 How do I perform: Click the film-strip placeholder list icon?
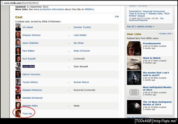[x=134, y=92]
